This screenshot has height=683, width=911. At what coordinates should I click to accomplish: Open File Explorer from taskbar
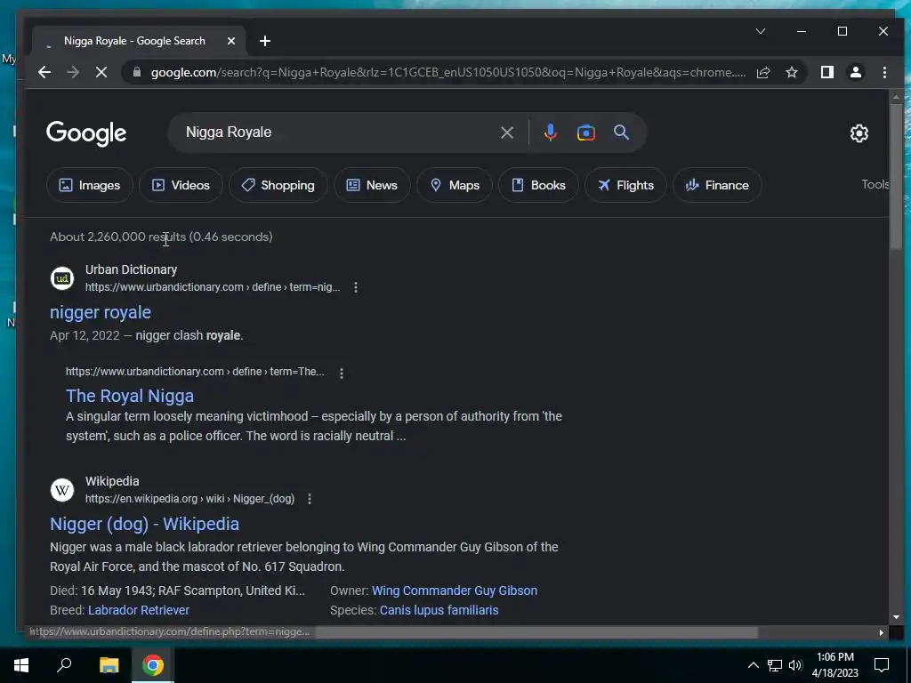(x=109, y=665)
